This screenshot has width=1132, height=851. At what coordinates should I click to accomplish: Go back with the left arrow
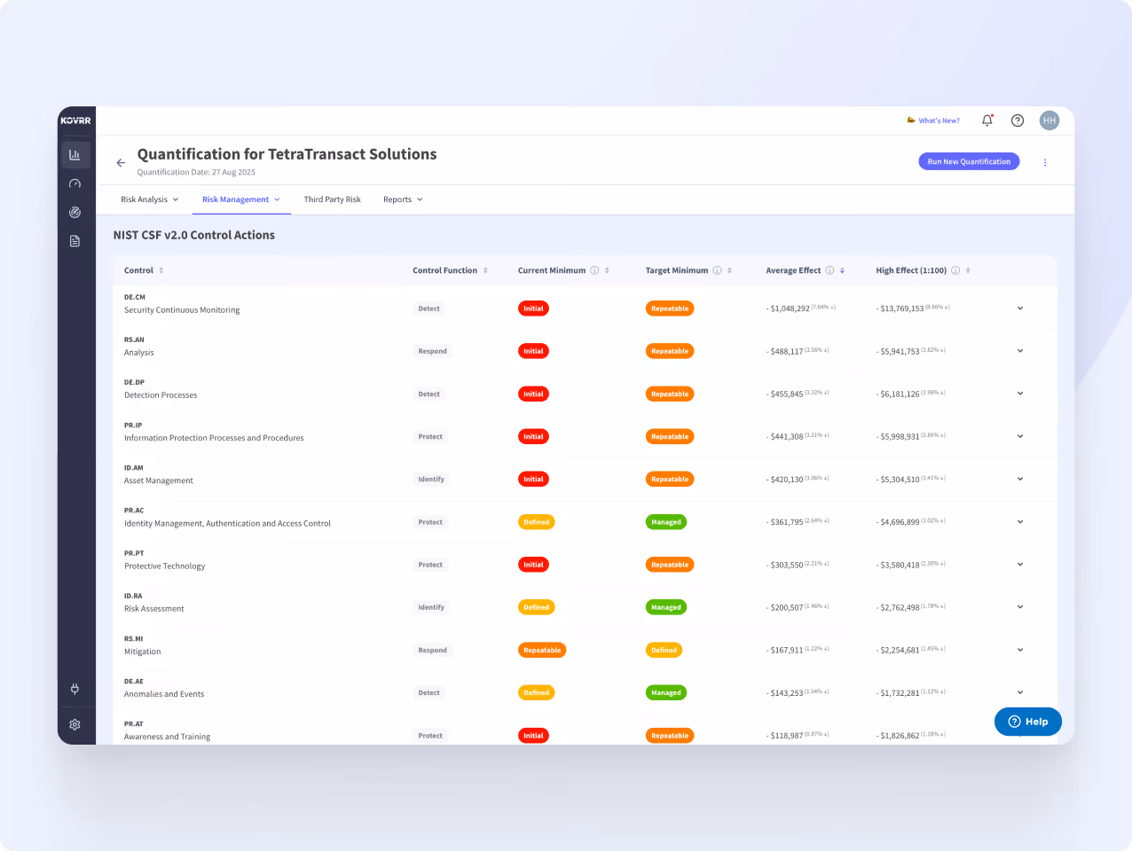[x=121, y=163]
